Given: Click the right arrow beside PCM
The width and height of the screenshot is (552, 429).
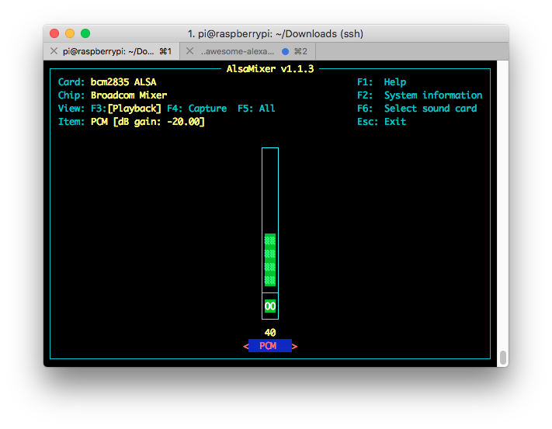Looking at the screenshot, I should click(x=295, y=347).
